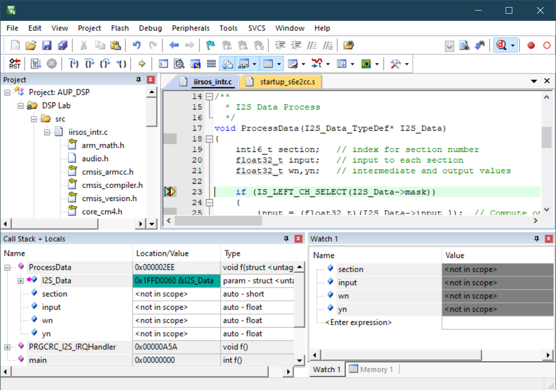The image size is (556, 390).
Task: Switch to the startup_s6e2cc.s tab
Action: tap(280, 82)
